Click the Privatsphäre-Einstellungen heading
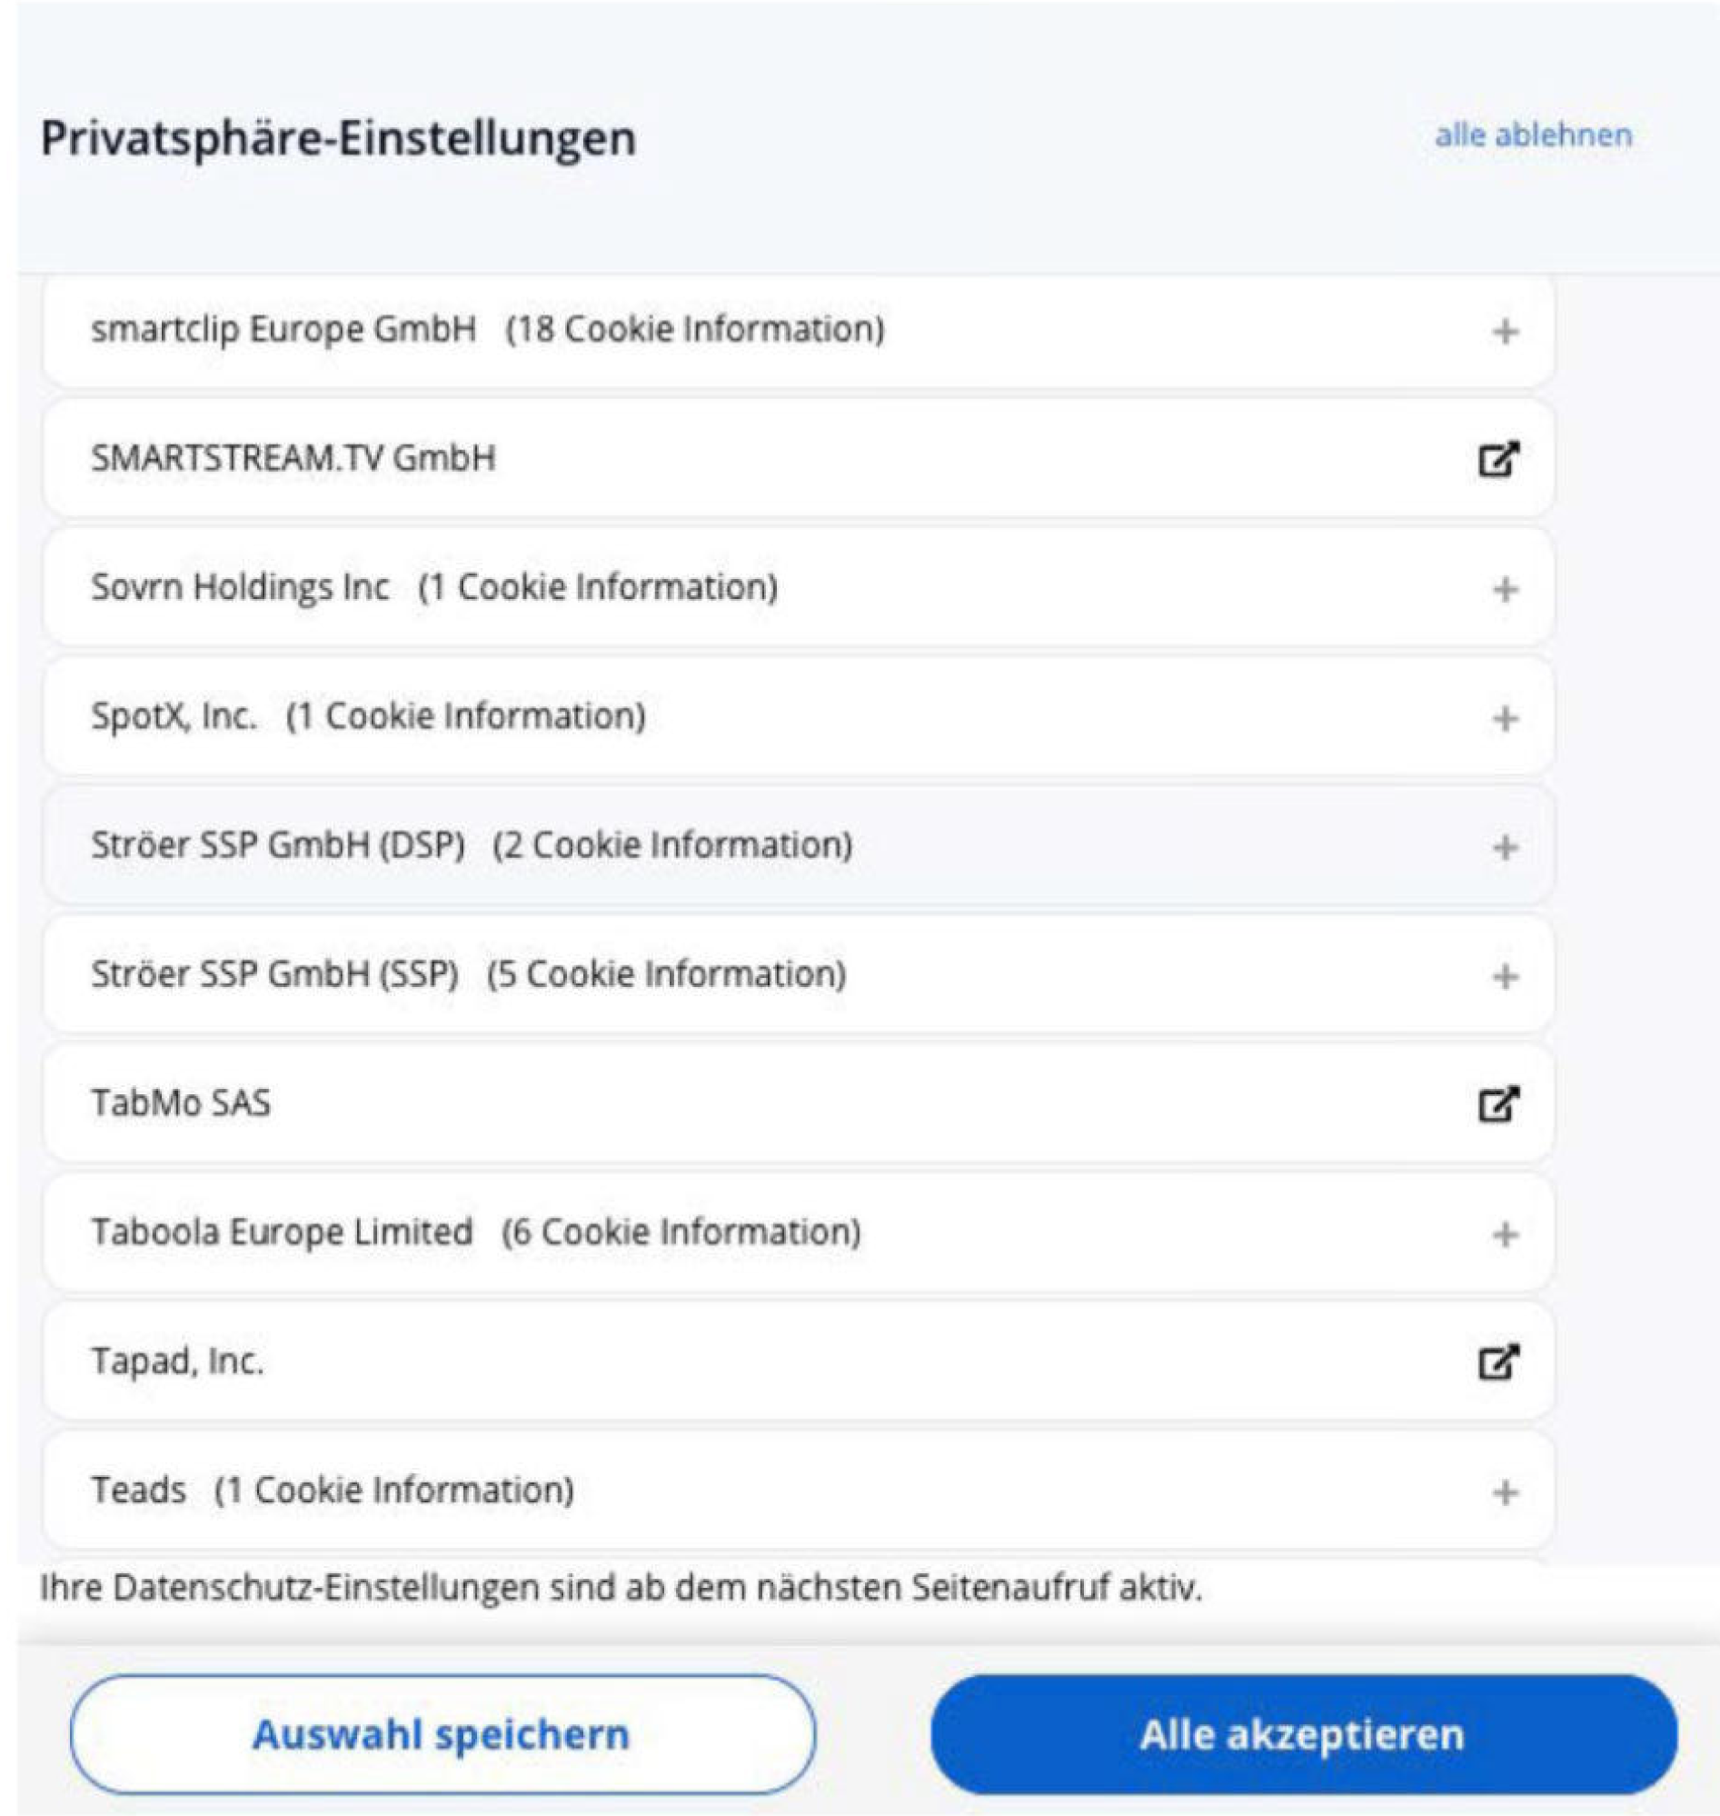This screenshot has width=1720, height=1816. 338,139
